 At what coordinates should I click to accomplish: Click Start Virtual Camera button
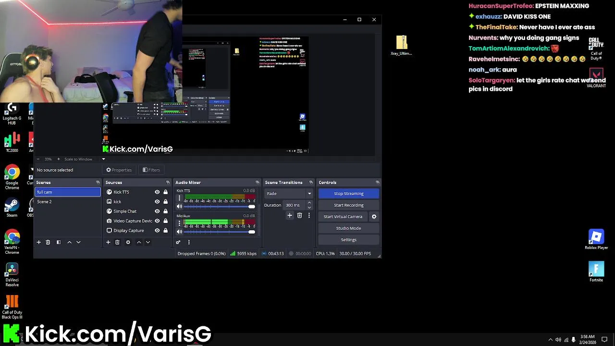[343, 217]
